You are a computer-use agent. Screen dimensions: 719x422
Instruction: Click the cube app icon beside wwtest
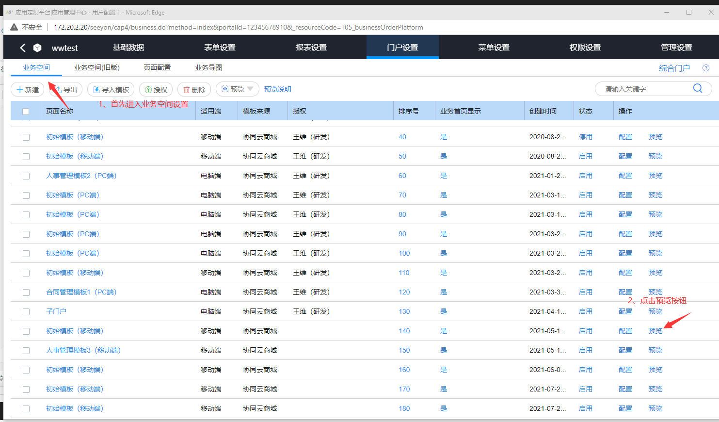coord(37,48)
